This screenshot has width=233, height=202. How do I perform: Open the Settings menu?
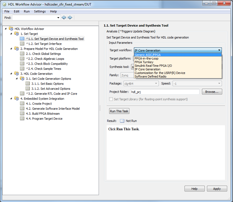40,11
